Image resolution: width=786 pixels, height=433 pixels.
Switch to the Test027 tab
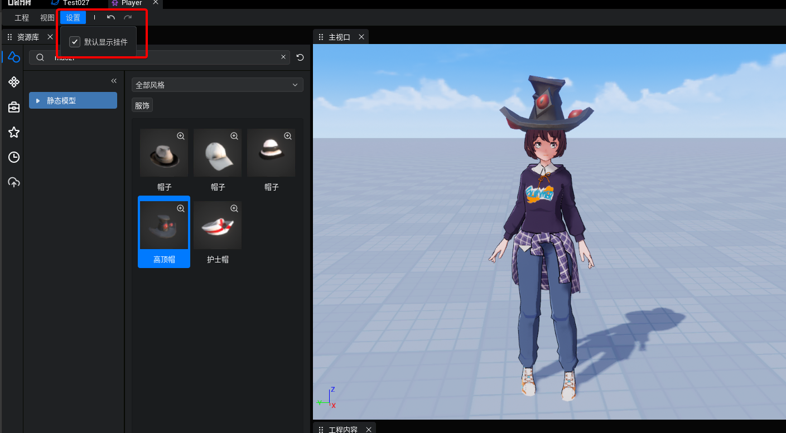[x=76, y=3]
